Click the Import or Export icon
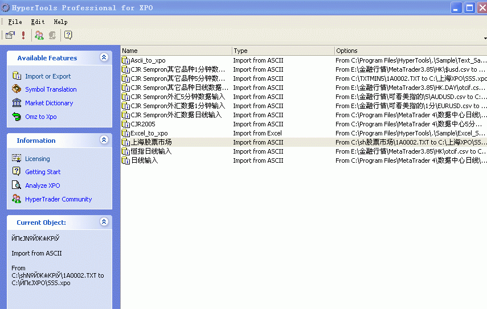Viewport: 487px width, 309px height. (17, 76)
